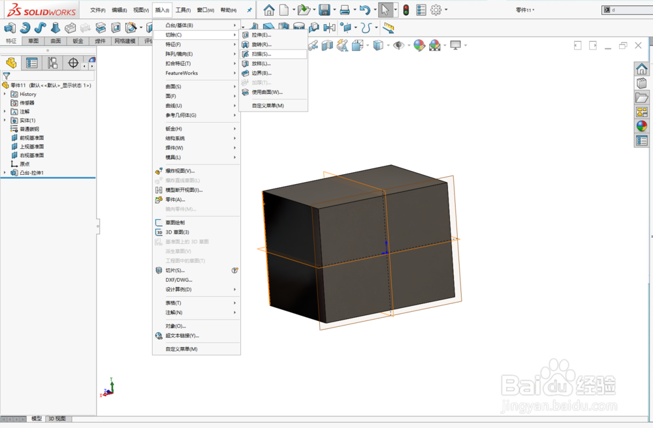The width and height of the screenshot is (653, 428).
Task: Click the Print icon
Action: tap(344, 10)
